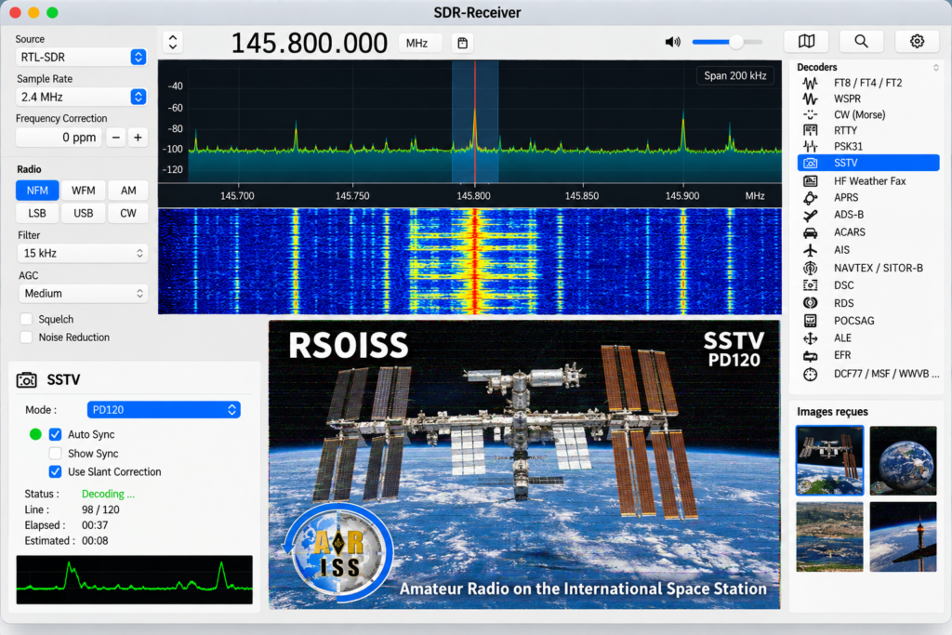Screen dimensions: 952x635
Task: Collapse the Decoders list chevron
Action: [935, 67]
